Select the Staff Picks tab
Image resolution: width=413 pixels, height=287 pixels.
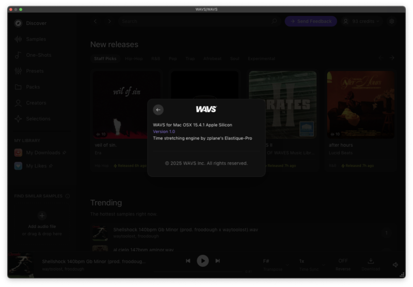105,59
